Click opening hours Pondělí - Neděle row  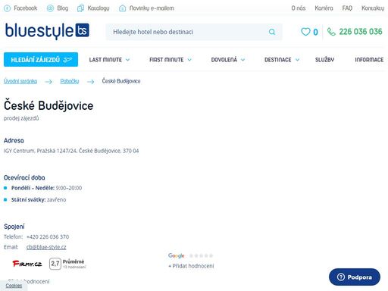click(x=46, y=188)
